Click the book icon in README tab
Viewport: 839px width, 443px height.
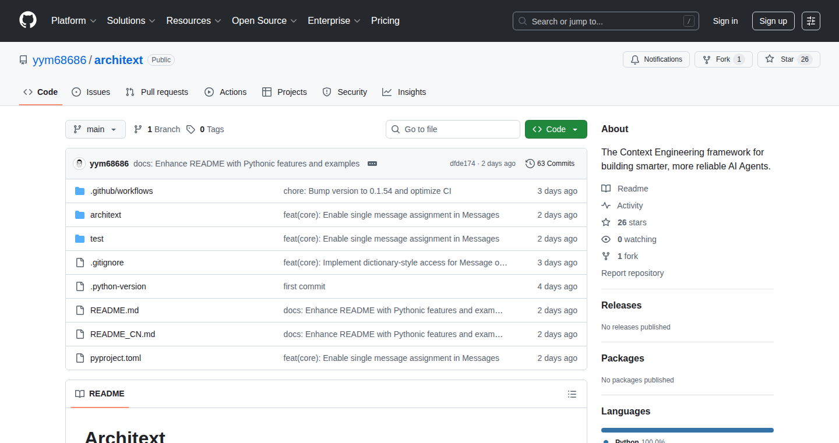click(80, 394)
